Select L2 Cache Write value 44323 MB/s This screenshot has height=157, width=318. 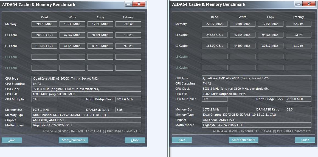pos(72,46)
